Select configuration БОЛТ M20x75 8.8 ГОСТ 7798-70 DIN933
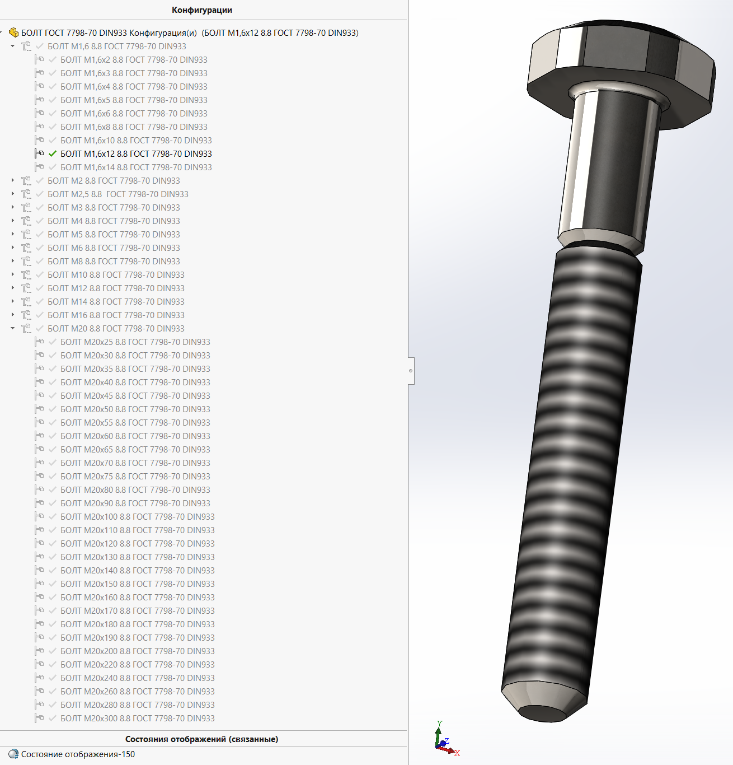The width and height of the screenshot is (733, 765). coord(135,476)
